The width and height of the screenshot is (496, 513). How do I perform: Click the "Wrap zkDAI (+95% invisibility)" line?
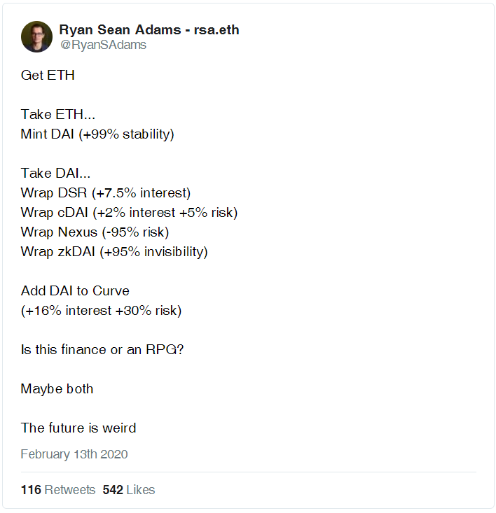(x=114, y=252)
